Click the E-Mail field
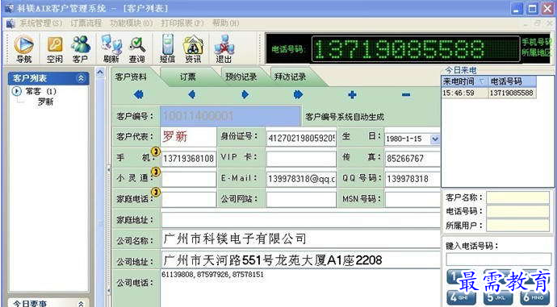557x307 pixels. click(x=301, y=179)
